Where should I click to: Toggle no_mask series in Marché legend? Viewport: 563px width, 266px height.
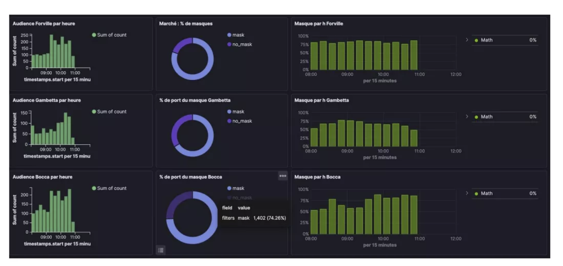pos(242,44)
